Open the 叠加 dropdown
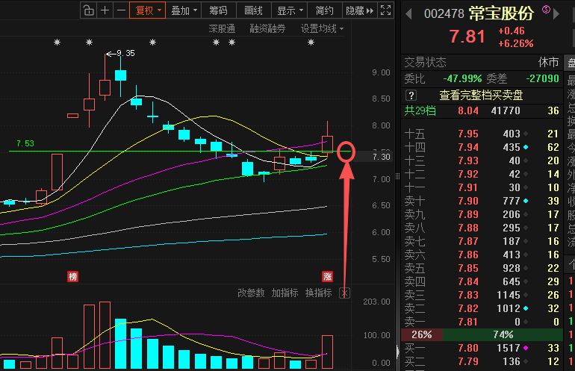This screenshot has height=371, width=575. click(x=184, y=10)
